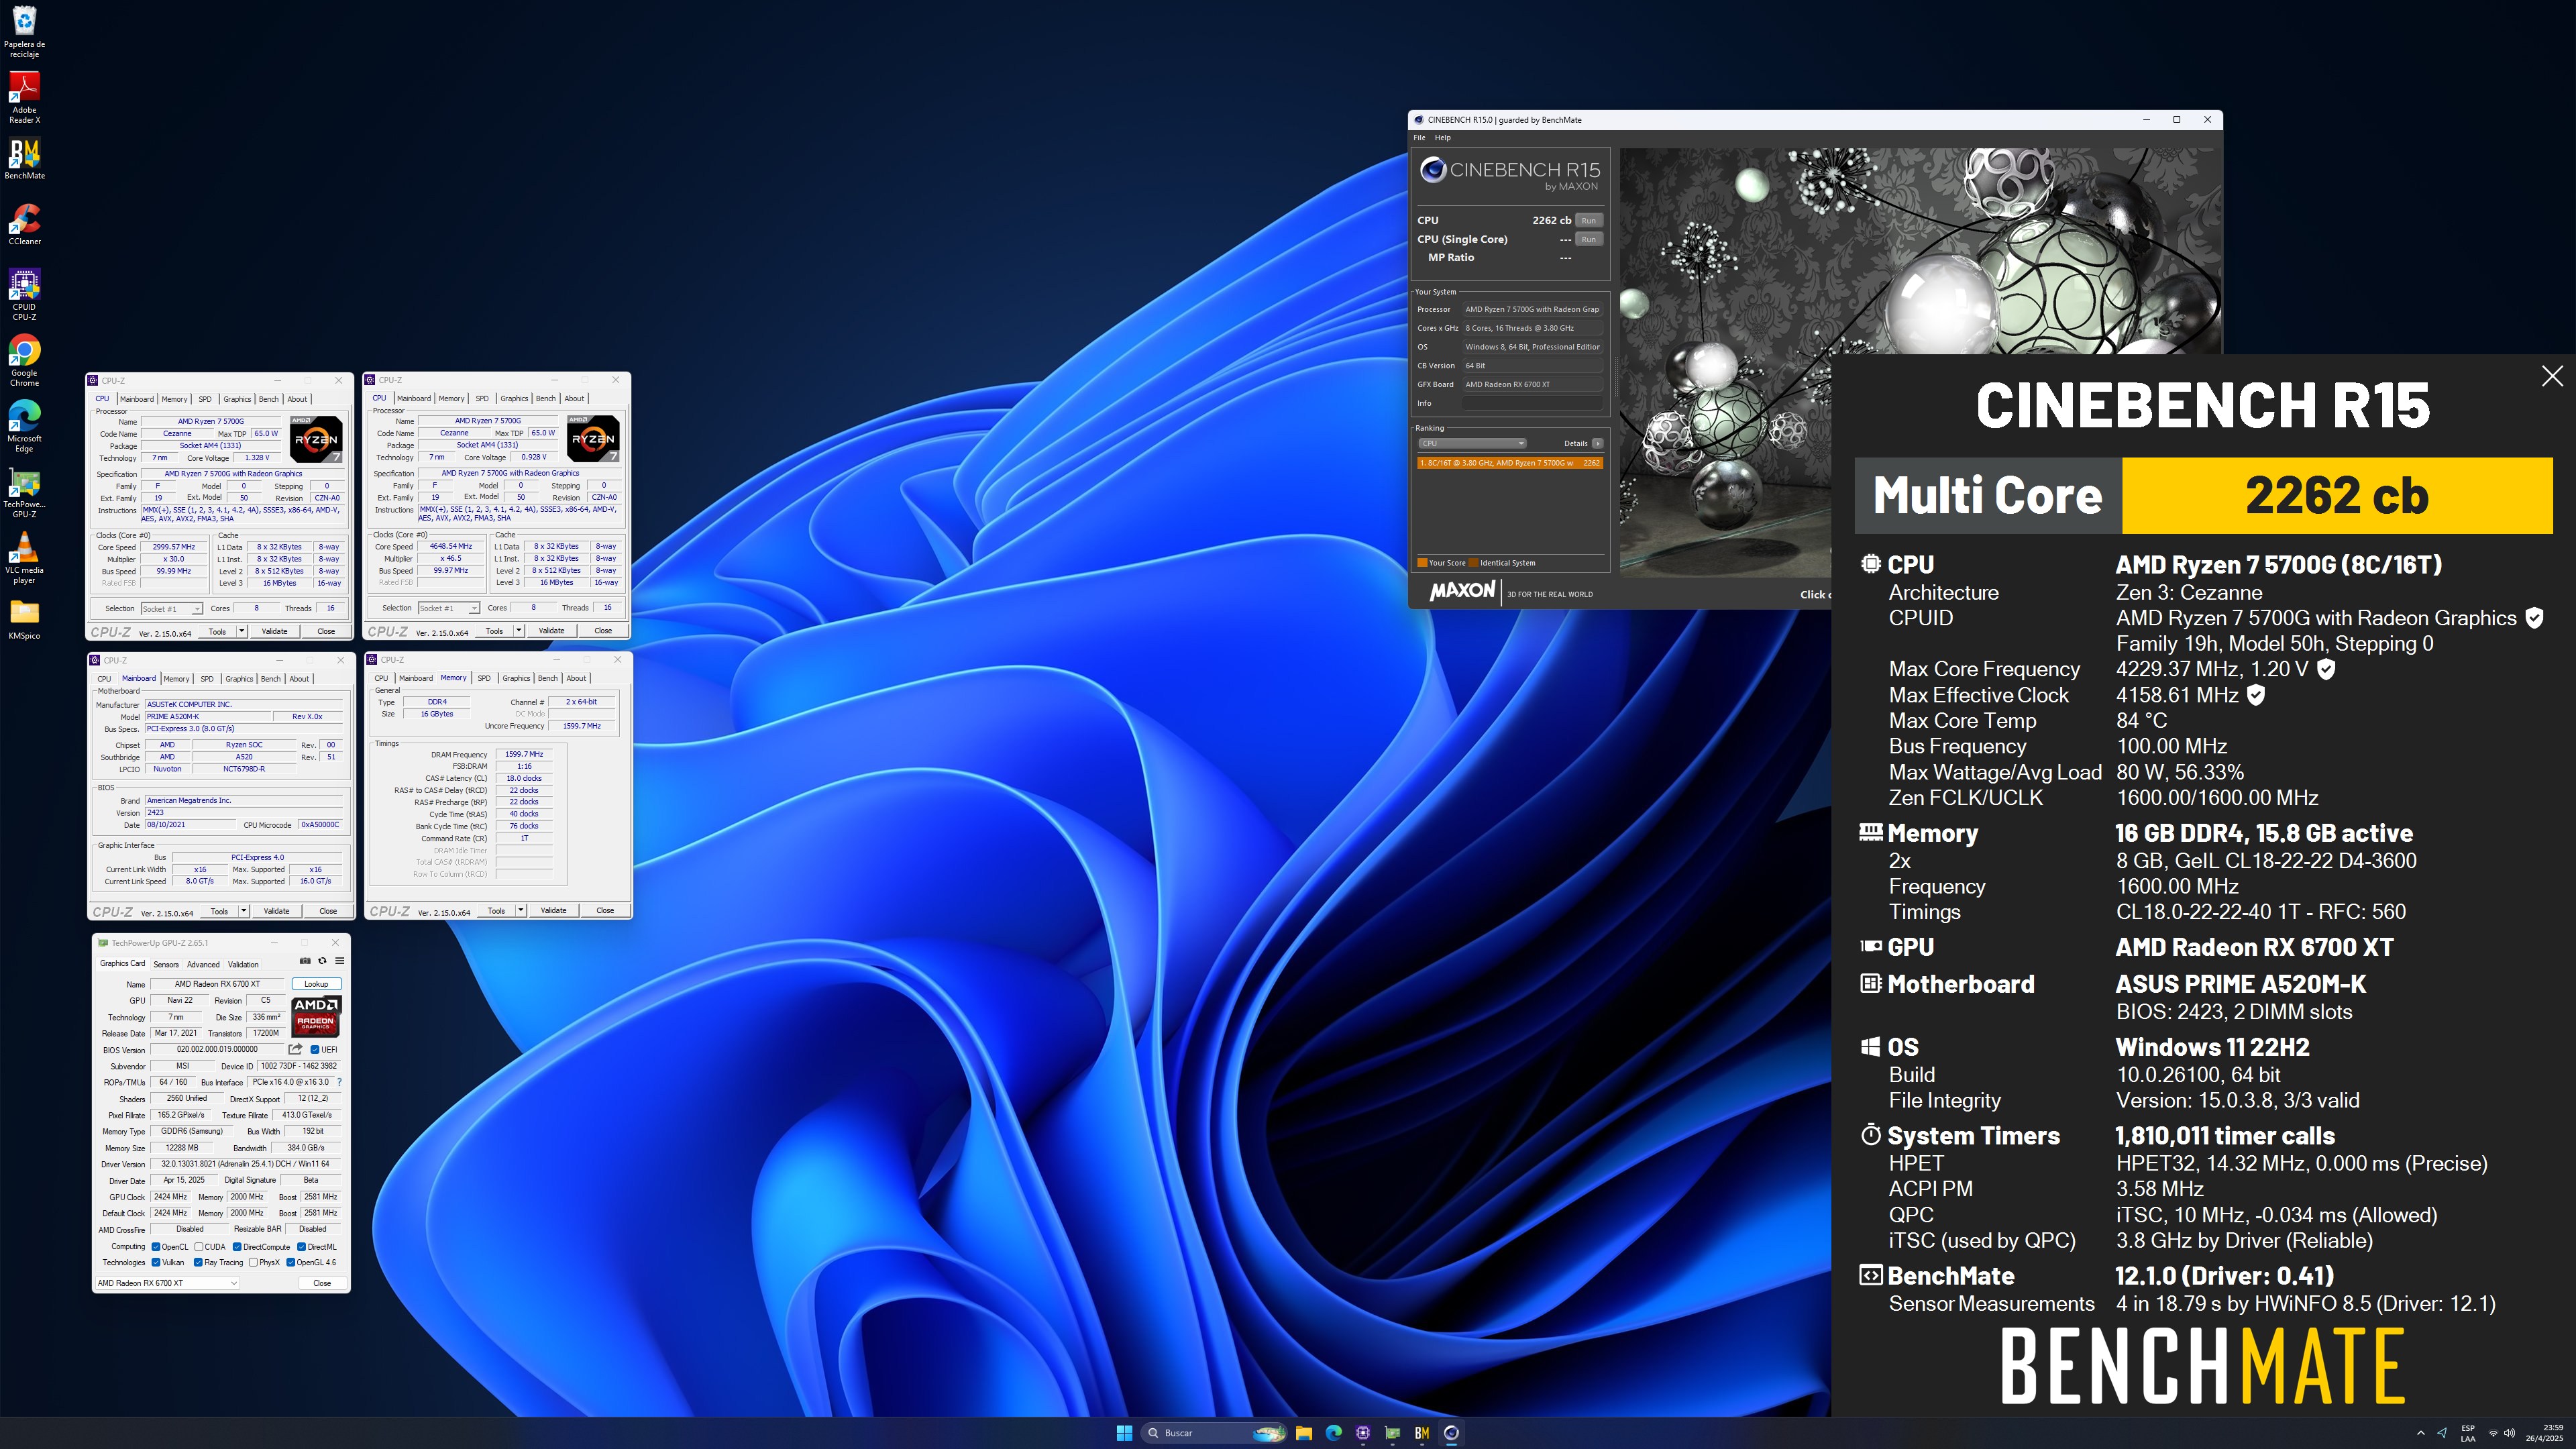Switch to BenchMate via taskbar icon
The height and width of the screenshot is (1449, 2576).
(x=1422, y=1433)
